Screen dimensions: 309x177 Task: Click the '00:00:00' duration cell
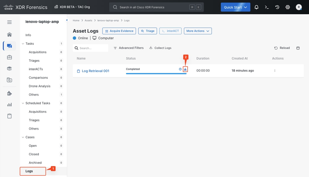click(203, 71)
